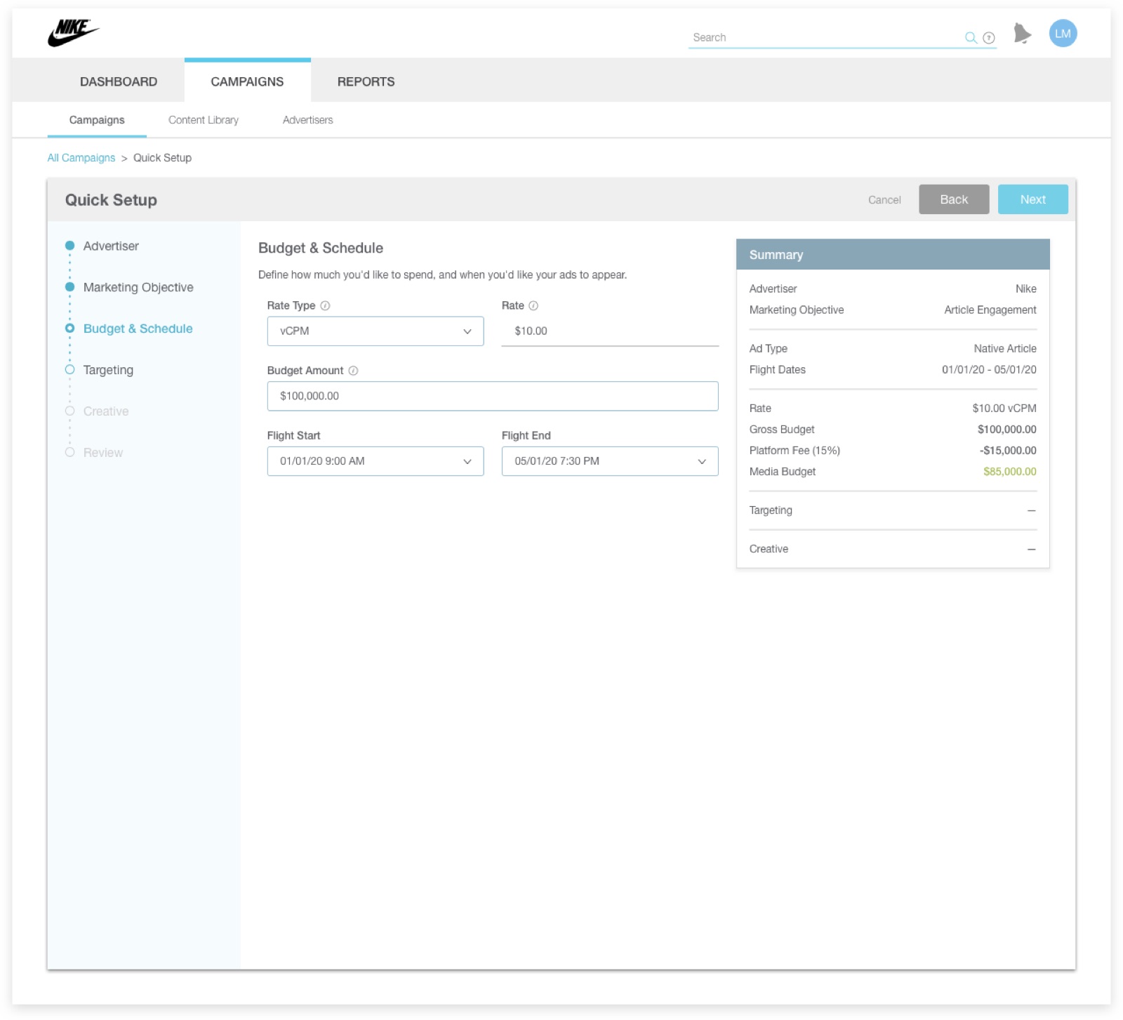Open the Rate Type vCPM dropdown

(x=375, y=331)
